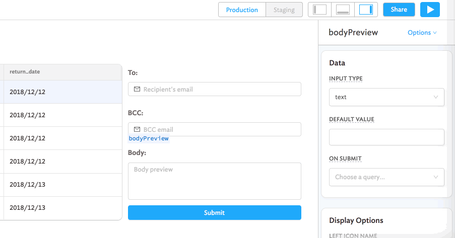455x238 pixels.
Task: Expand the Input Type text dropdown
Action: point(386,97)
